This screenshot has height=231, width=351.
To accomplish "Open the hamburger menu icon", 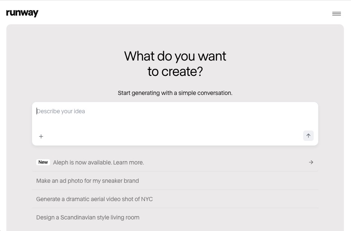I will point(336,13).
